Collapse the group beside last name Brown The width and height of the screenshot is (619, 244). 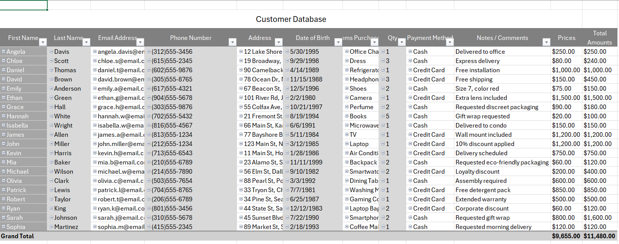[x=51, y=79]
